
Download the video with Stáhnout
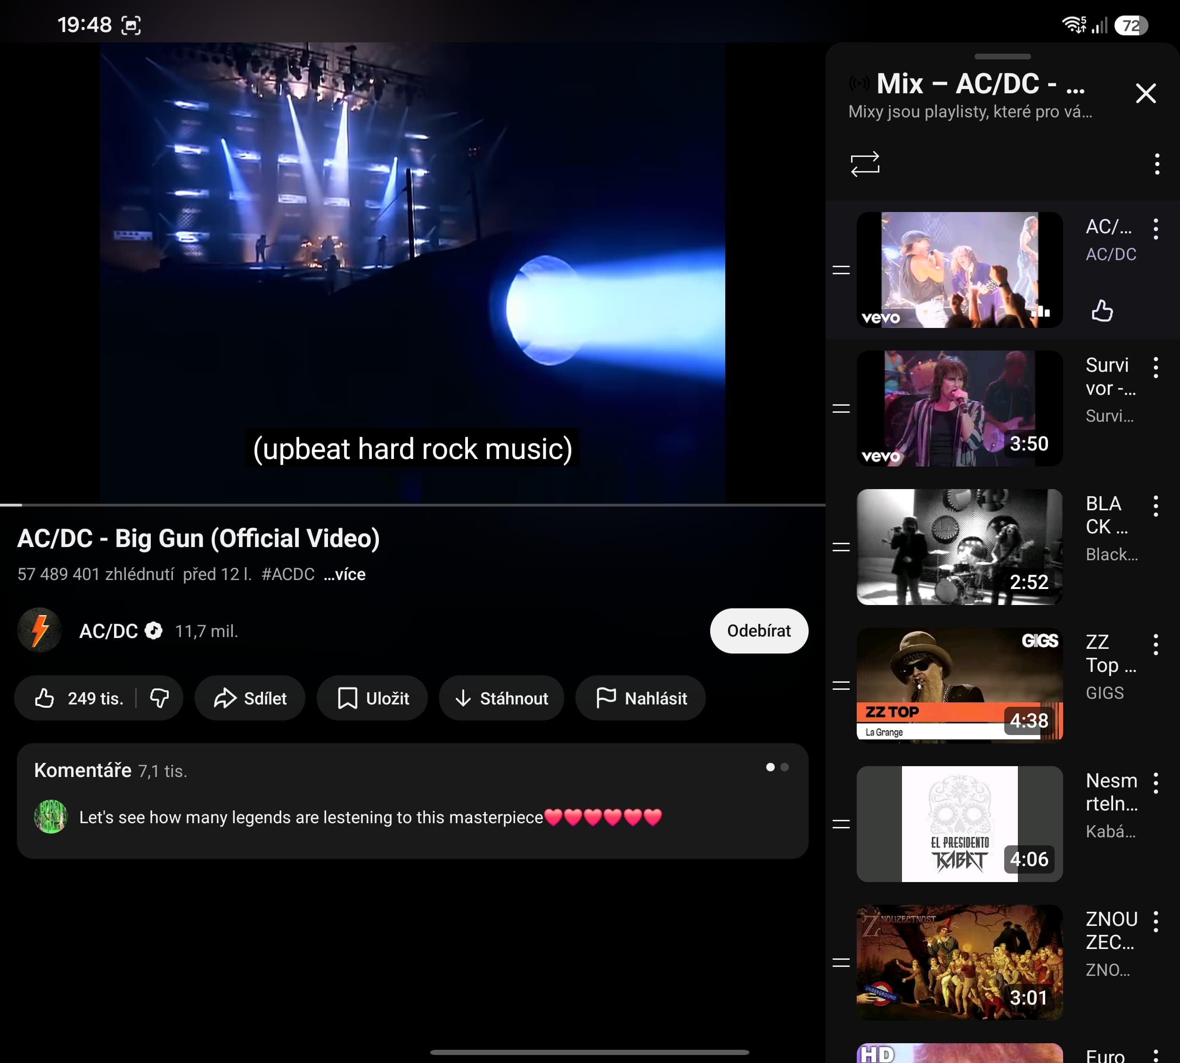pos(502,698)
